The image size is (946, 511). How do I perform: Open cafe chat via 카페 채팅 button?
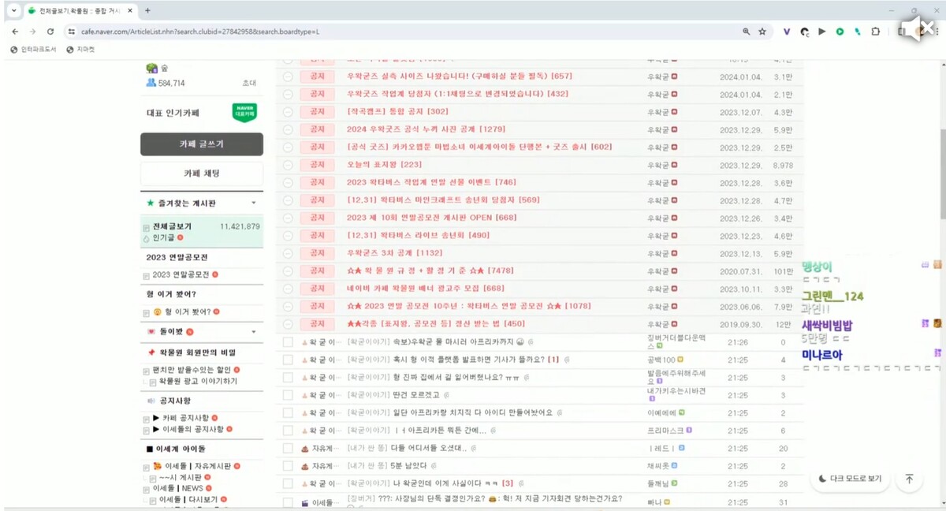pyautogui.click(x=202, y=174)
